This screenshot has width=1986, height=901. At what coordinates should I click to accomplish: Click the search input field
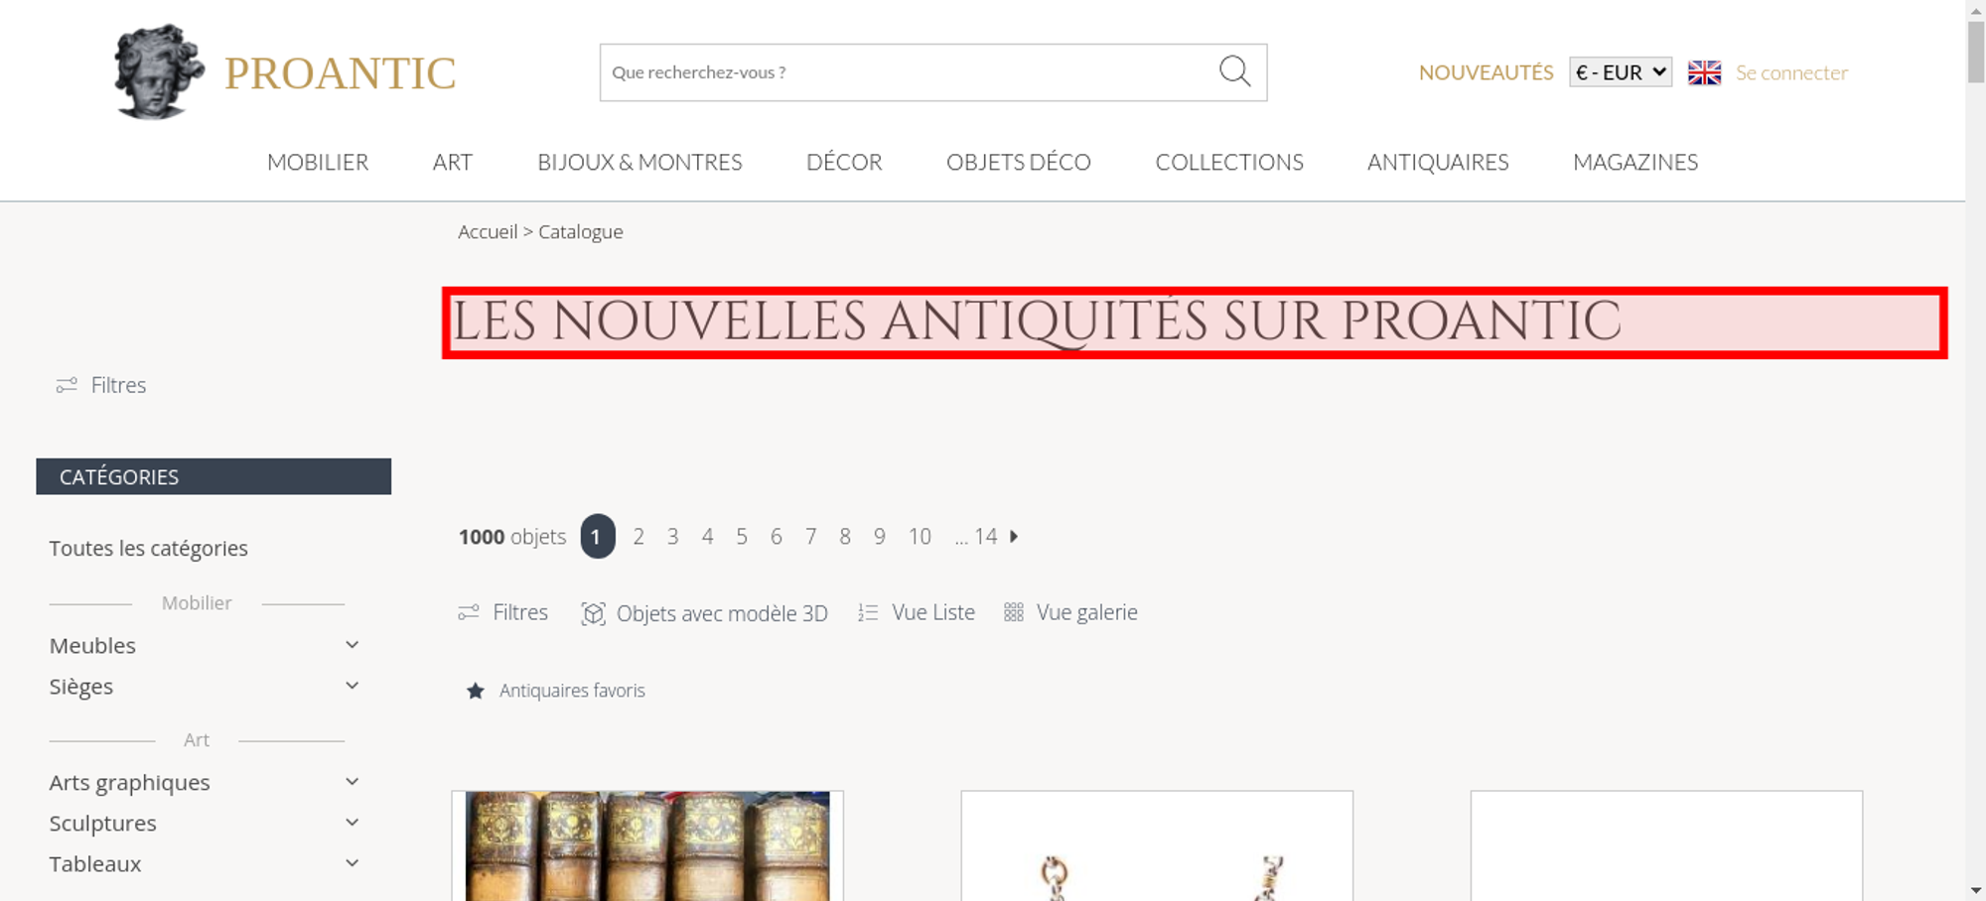pyautogui.click(x=904, y=72)
